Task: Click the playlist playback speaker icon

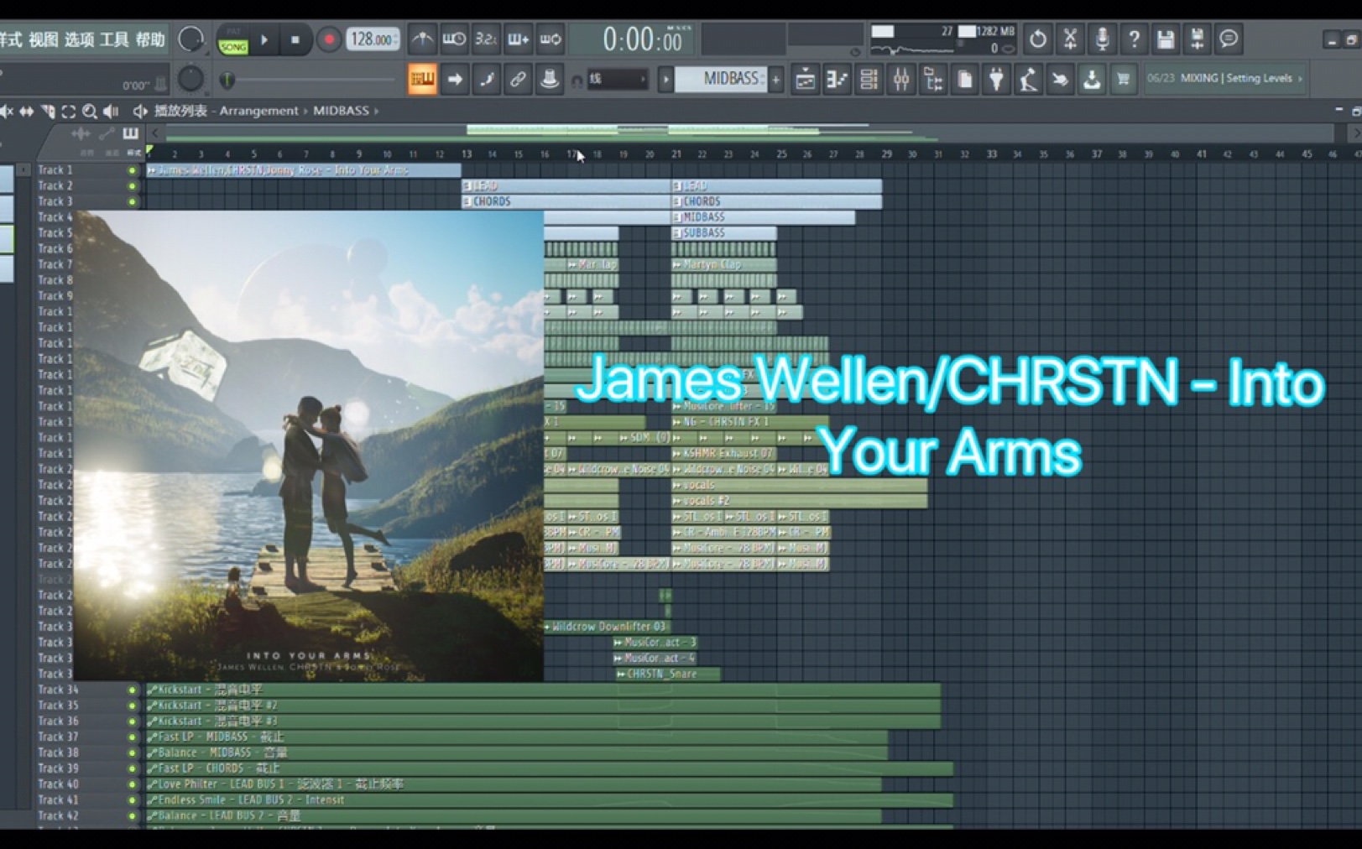Action: [111, 111]
